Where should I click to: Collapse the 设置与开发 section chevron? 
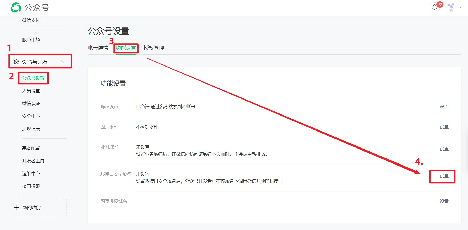62,62
